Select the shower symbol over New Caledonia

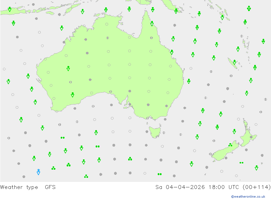pos(234,62)
